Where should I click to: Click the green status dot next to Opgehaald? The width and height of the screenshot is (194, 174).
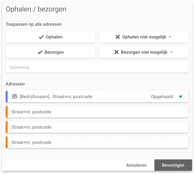(x=181, y=97)
